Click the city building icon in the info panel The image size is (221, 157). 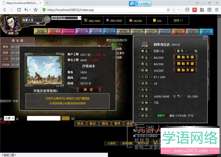(145, 44)
